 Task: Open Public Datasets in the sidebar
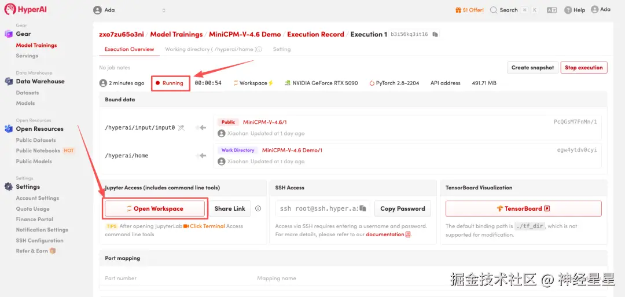[36, 140]
